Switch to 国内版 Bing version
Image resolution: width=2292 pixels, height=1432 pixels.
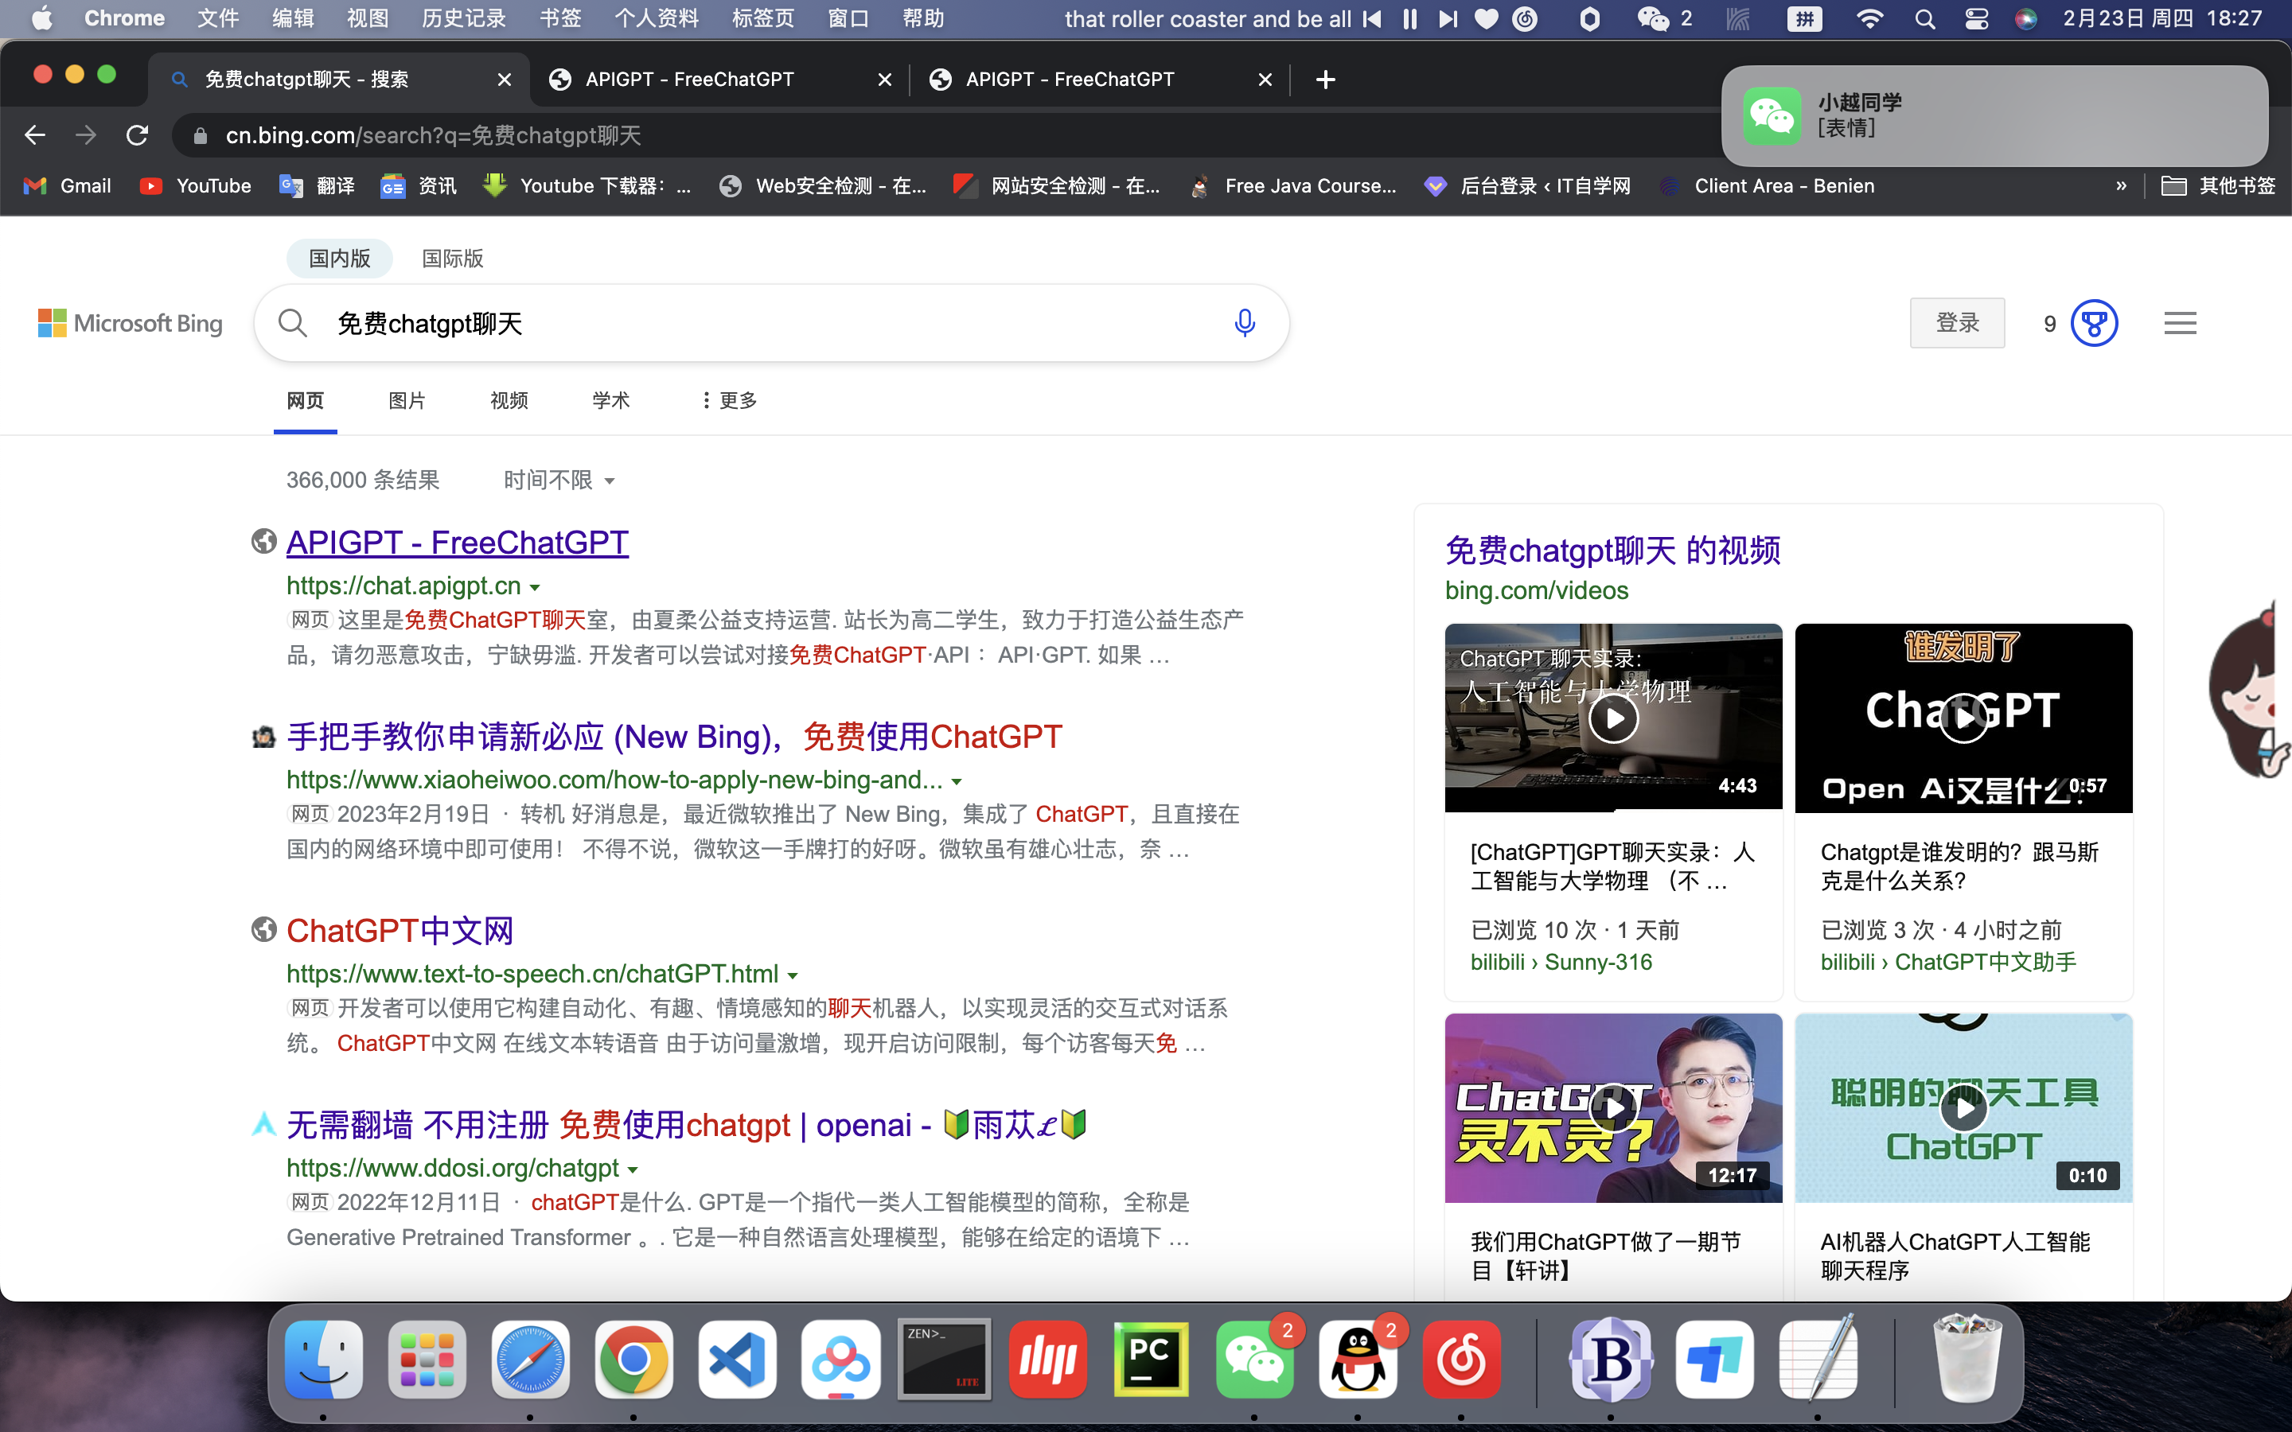point(339,259)
